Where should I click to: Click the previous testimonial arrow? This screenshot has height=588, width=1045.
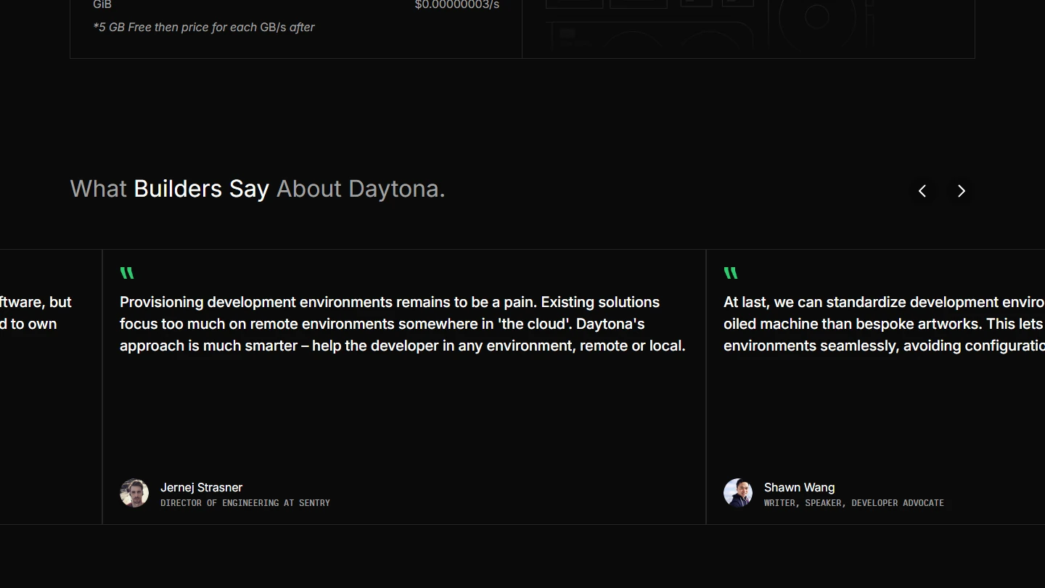pyautogui.click(x=922, y=191)
